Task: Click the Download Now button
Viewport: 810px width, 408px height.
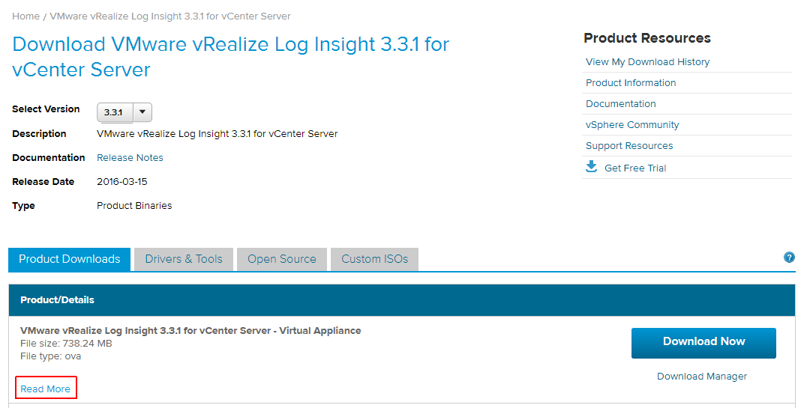Action: [x=703, y=342]
